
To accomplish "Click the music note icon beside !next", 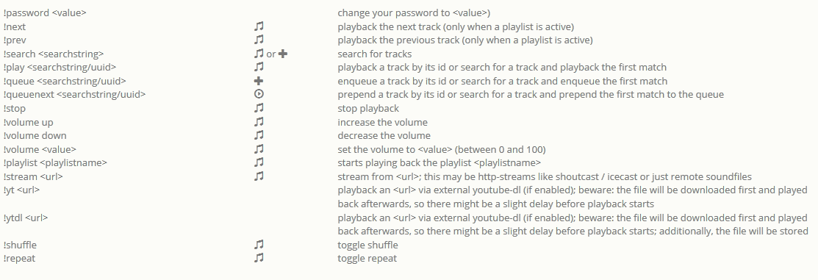I will click(x=259, y=26).
